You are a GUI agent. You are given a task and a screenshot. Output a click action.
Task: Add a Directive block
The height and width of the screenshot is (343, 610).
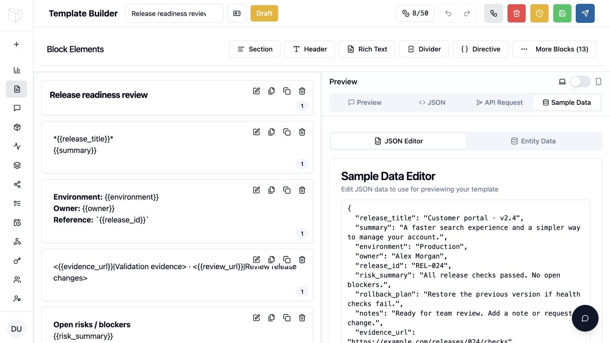click(x=480, y=49)
